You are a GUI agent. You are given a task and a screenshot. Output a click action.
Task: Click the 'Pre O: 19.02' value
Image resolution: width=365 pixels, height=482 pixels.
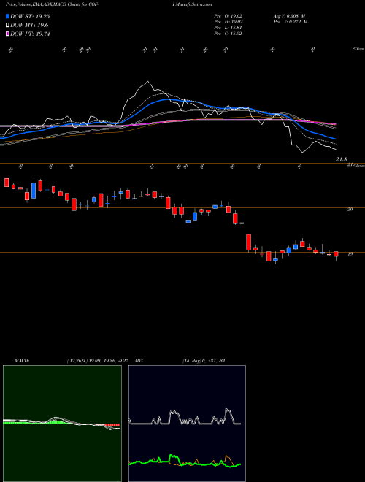click(x=228, y=16)
